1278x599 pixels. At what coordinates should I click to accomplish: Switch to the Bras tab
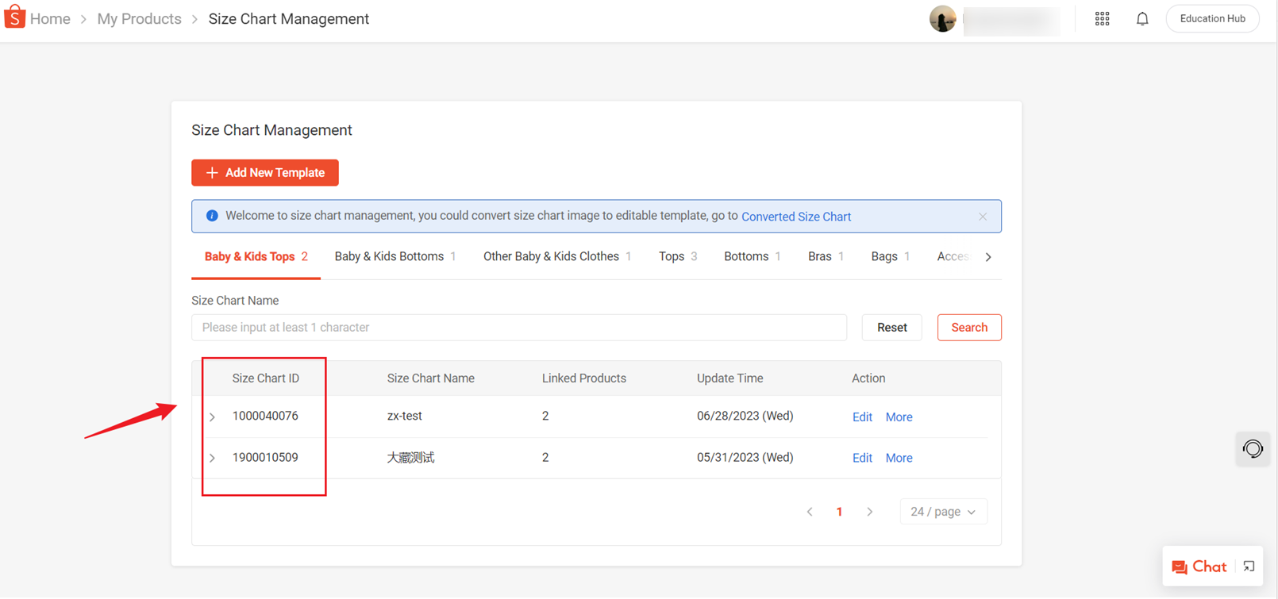tap(826, 256)
